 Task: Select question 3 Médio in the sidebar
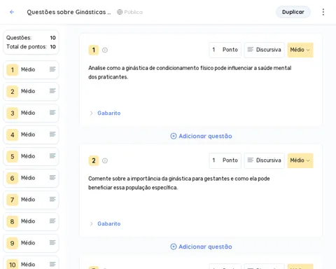click(x=31, y=113)
